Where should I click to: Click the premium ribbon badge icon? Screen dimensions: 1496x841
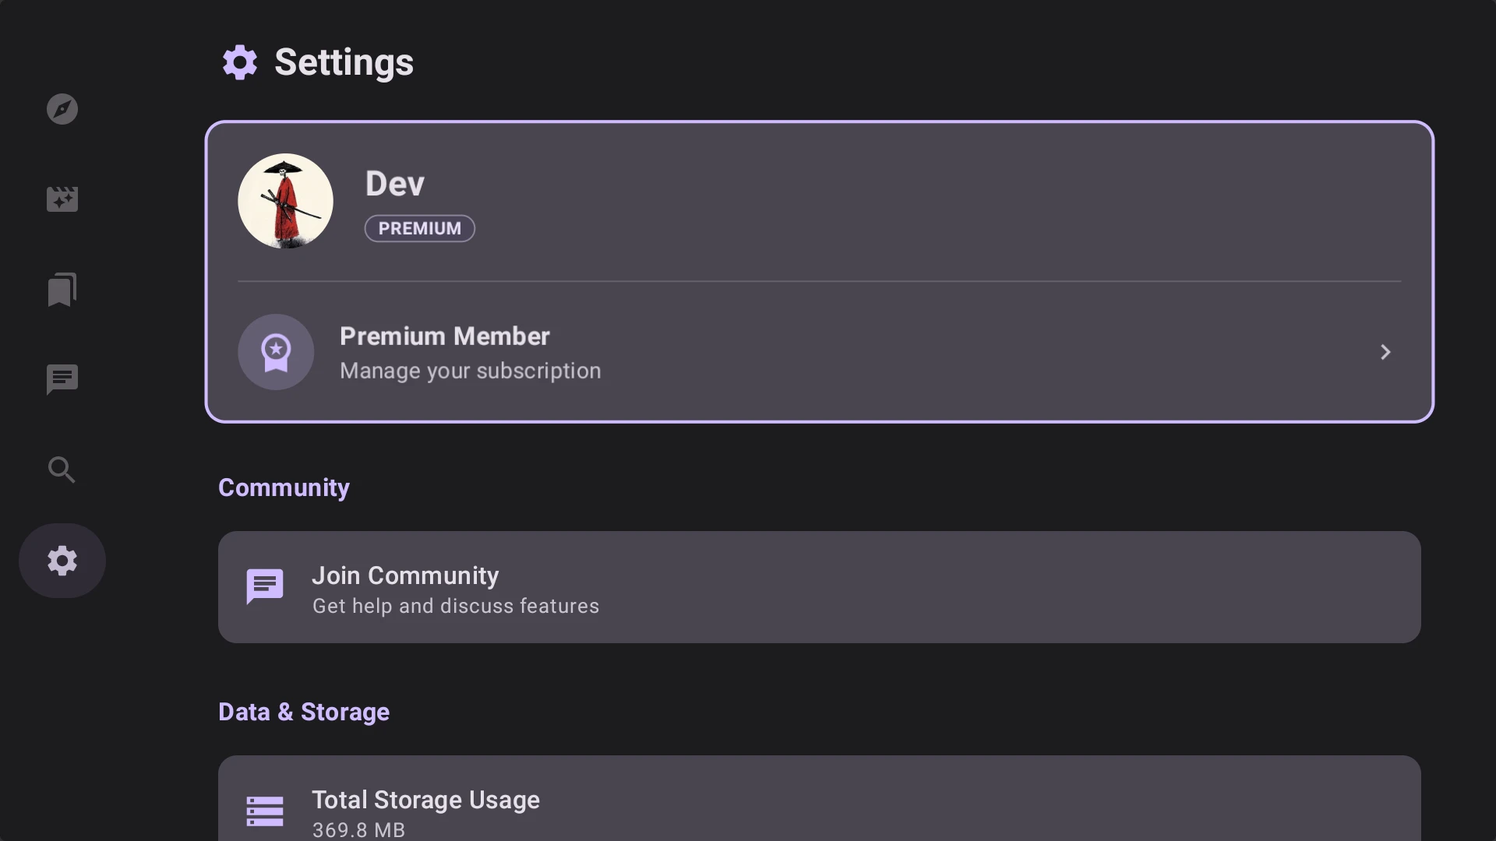pyautogui.click(x=276, y=352)
